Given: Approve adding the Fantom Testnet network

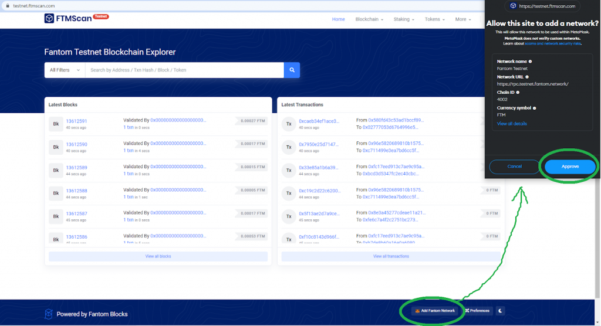Looking at the screenshot, I should (570, 167).
